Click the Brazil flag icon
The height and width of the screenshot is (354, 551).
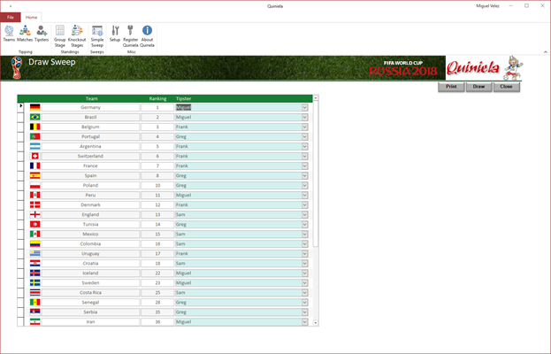tap(34, 117)
